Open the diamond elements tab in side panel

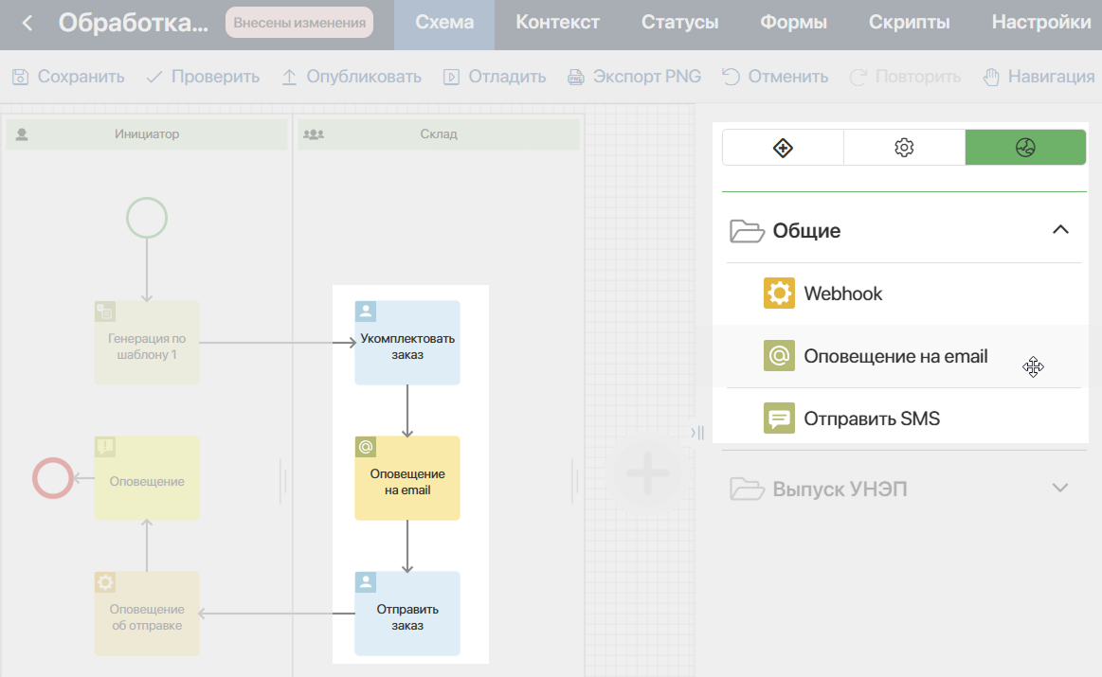click(x=783, y=148)
